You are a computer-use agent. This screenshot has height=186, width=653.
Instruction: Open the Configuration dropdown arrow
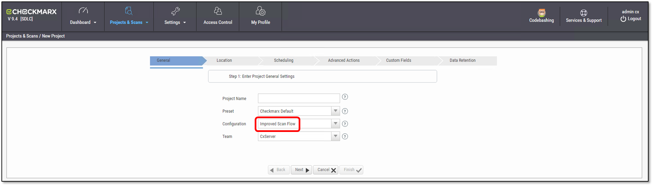tap(335, 124)
